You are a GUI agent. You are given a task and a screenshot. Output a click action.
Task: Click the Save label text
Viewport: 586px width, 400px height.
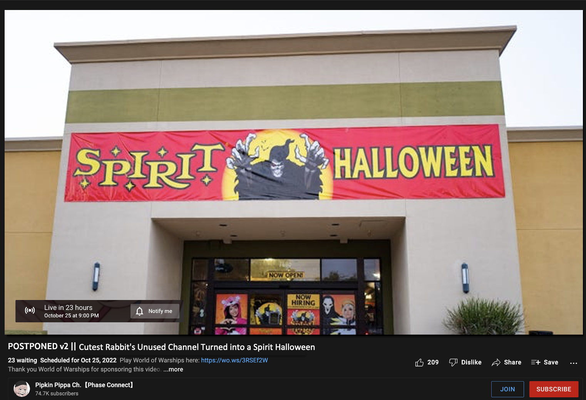[x=551, y=362]
